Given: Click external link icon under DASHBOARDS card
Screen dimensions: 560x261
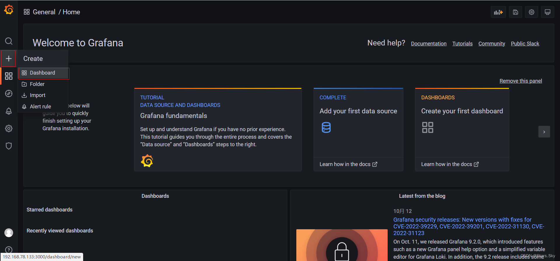Looking at the screenshot, I should 476,164.
